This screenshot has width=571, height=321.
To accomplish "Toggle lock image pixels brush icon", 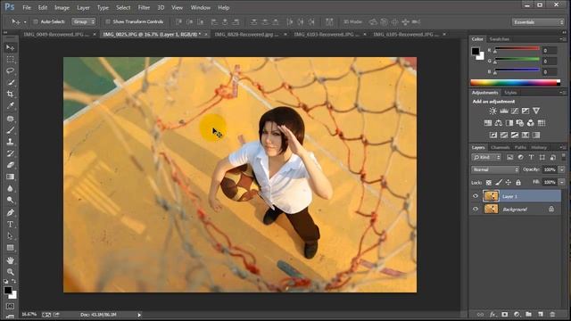I will pyautogui.click(x=499, y=182).
